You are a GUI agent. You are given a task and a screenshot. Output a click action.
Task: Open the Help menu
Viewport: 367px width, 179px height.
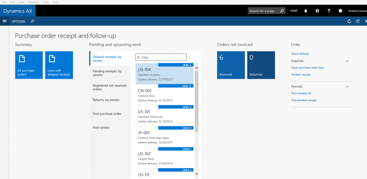click(x=56, y=2)
